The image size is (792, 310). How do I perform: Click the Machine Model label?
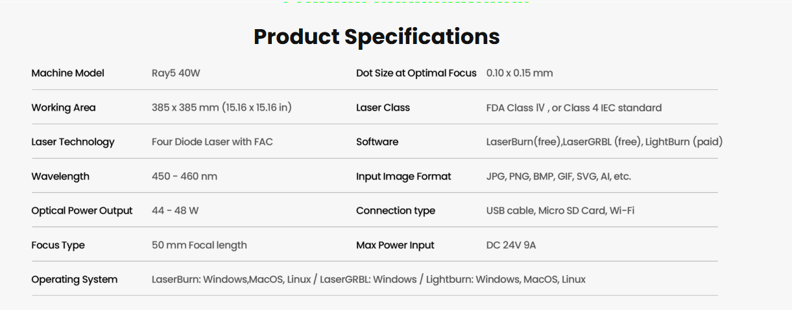tap(67, 73)
